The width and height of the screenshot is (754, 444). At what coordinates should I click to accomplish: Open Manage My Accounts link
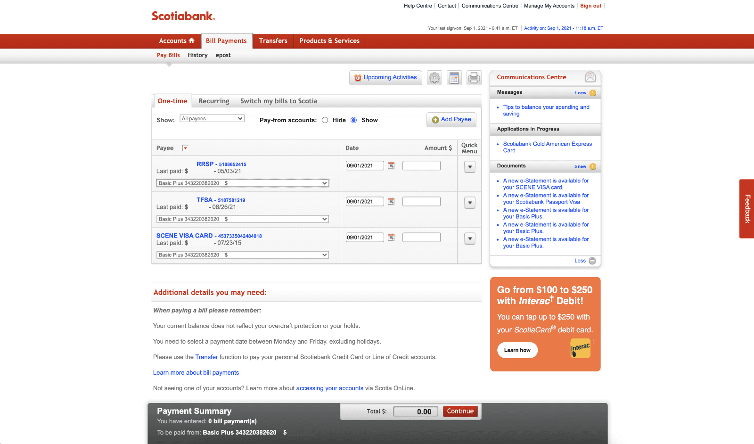(549, 6)
